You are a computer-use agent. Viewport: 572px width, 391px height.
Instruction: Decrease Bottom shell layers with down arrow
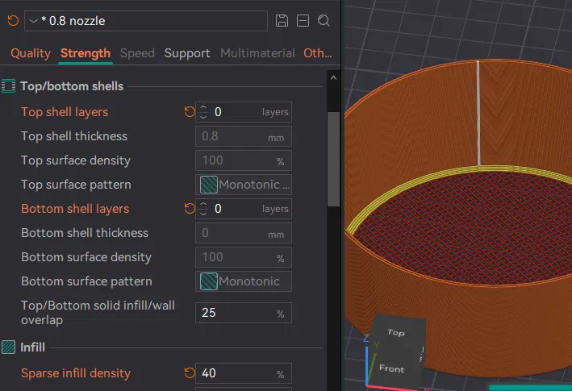tap(203, 214)
